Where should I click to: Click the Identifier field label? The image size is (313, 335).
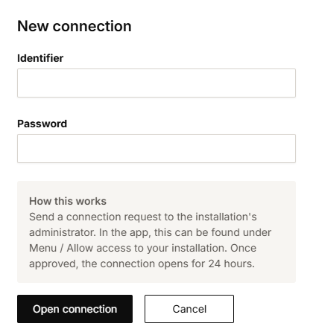pyautogui.click(x=40, y=58)
